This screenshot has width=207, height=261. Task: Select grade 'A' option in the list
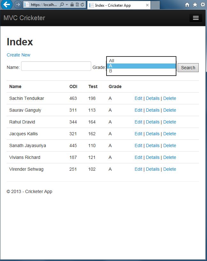(x=141, y=66)
